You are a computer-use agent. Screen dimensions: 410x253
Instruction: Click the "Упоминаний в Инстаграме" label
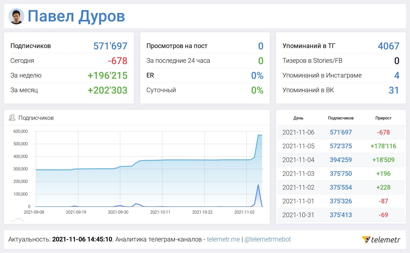coord(322,75)
